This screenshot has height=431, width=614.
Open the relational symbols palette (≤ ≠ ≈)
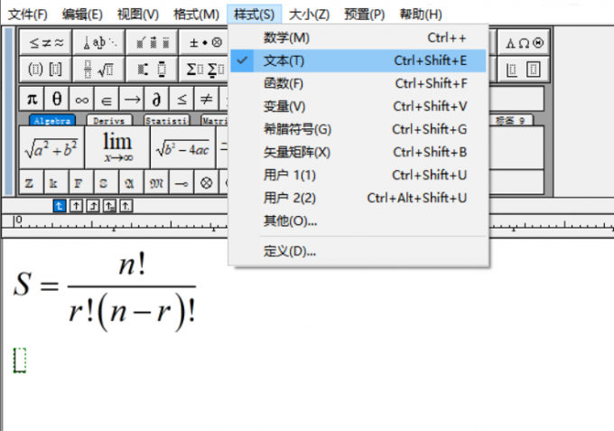click(x=47, y=42)
